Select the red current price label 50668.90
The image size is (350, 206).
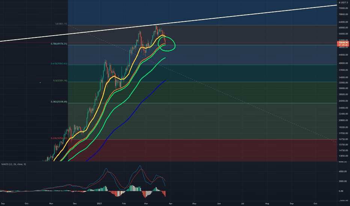pos(343,42)
